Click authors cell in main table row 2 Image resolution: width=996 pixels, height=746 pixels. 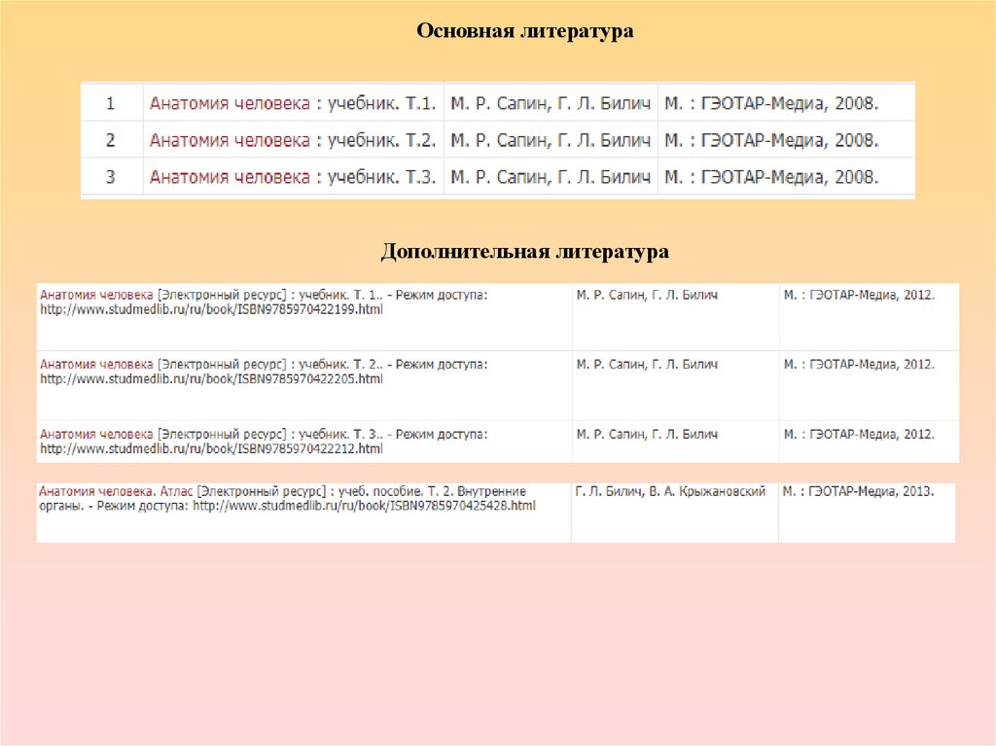tap(551, 140)
